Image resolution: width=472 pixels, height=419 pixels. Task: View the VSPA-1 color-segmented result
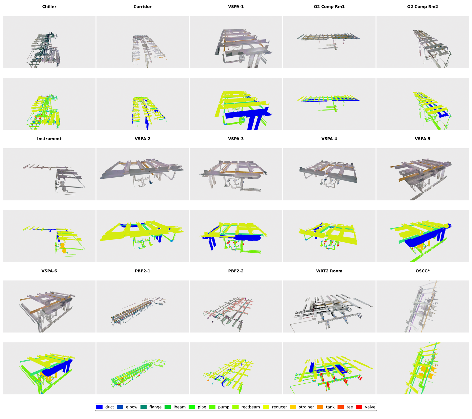click(236, 104)
